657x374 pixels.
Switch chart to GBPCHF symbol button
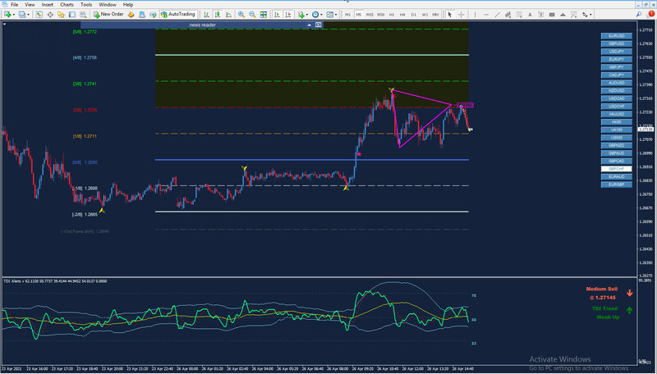pos(617,169)
